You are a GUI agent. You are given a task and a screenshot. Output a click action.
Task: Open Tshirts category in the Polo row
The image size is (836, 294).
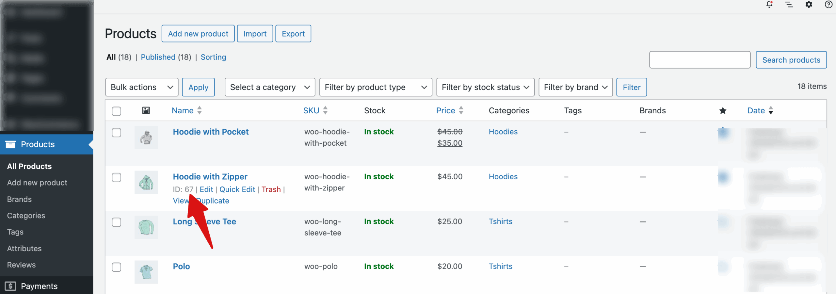(x=501, y=266)
